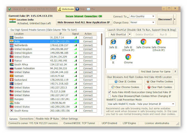Viewport: 187px width, 133px height.
Task: Clear Firefox cookies
Action: [160, 82]
